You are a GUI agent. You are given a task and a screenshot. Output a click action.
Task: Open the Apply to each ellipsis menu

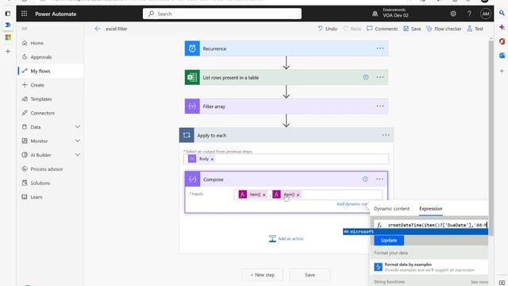(386, 135)
